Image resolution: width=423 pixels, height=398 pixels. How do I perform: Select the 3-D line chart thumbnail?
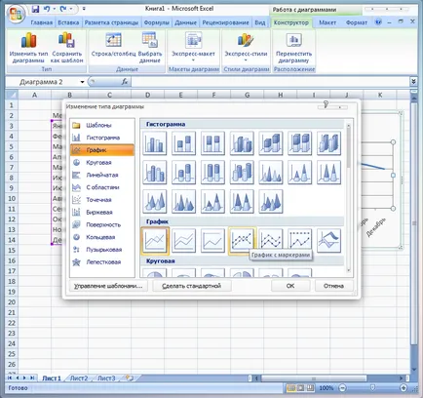(x=329, y=241)
